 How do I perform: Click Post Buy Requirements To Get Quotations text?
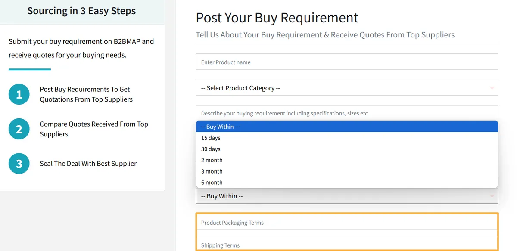[86, 94]
